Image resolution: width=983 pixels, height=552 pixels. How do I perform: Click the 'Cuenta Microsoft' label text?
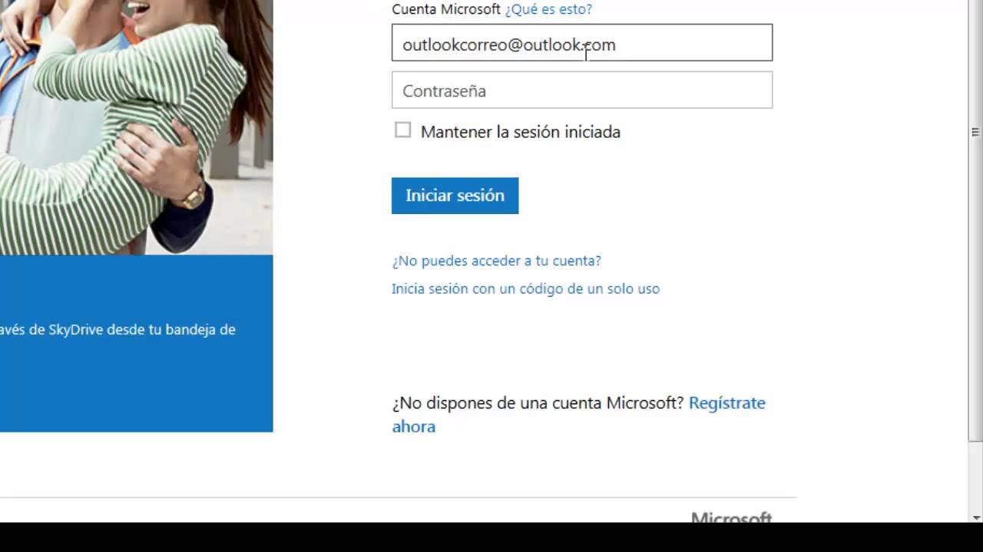pyautogui.click(x=446, y=9)
